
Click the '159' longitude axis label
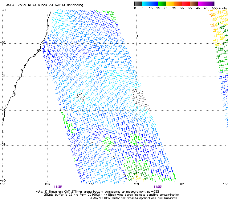pyautogui.click(x=136, y=184)
